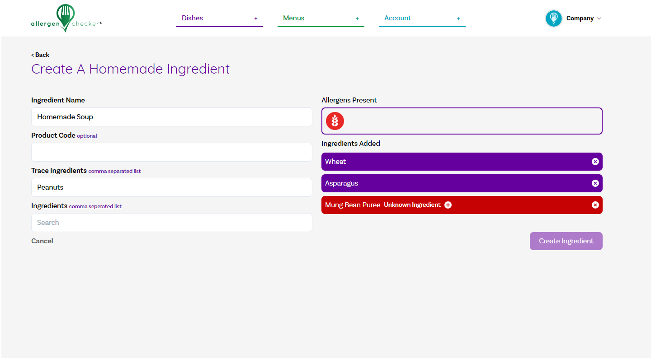
Task: Submit with Create Ingredient button
Action: [566, 241]
